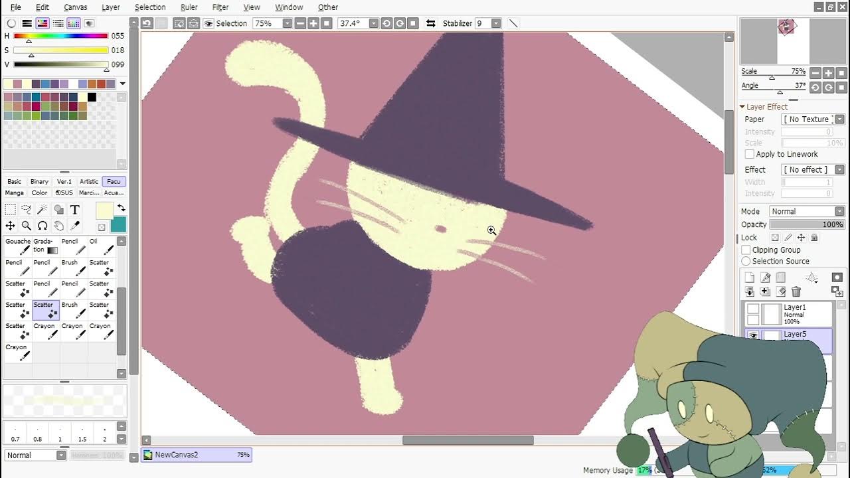Click the clear layer eraser icon
Screen dimensions: 850x478
click(781, 291)
